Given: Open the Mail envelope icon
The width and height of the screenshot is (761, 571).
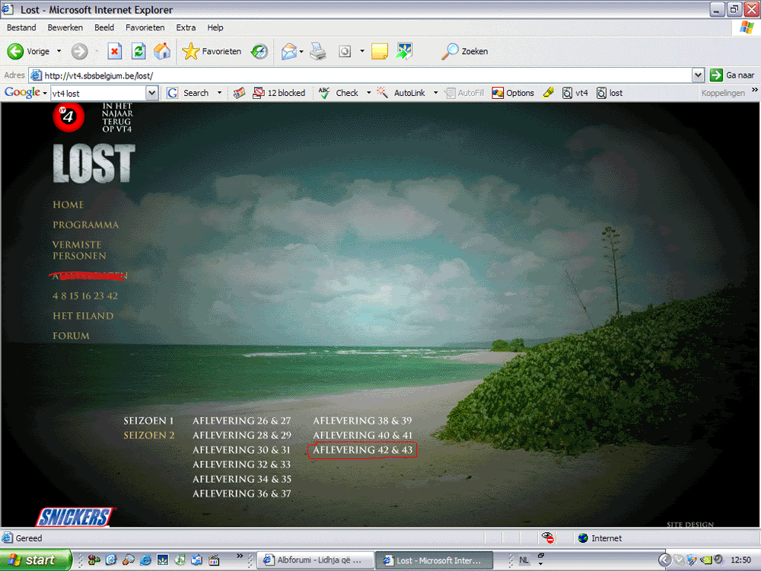Looking at the screenshot, I should (288, 51).
